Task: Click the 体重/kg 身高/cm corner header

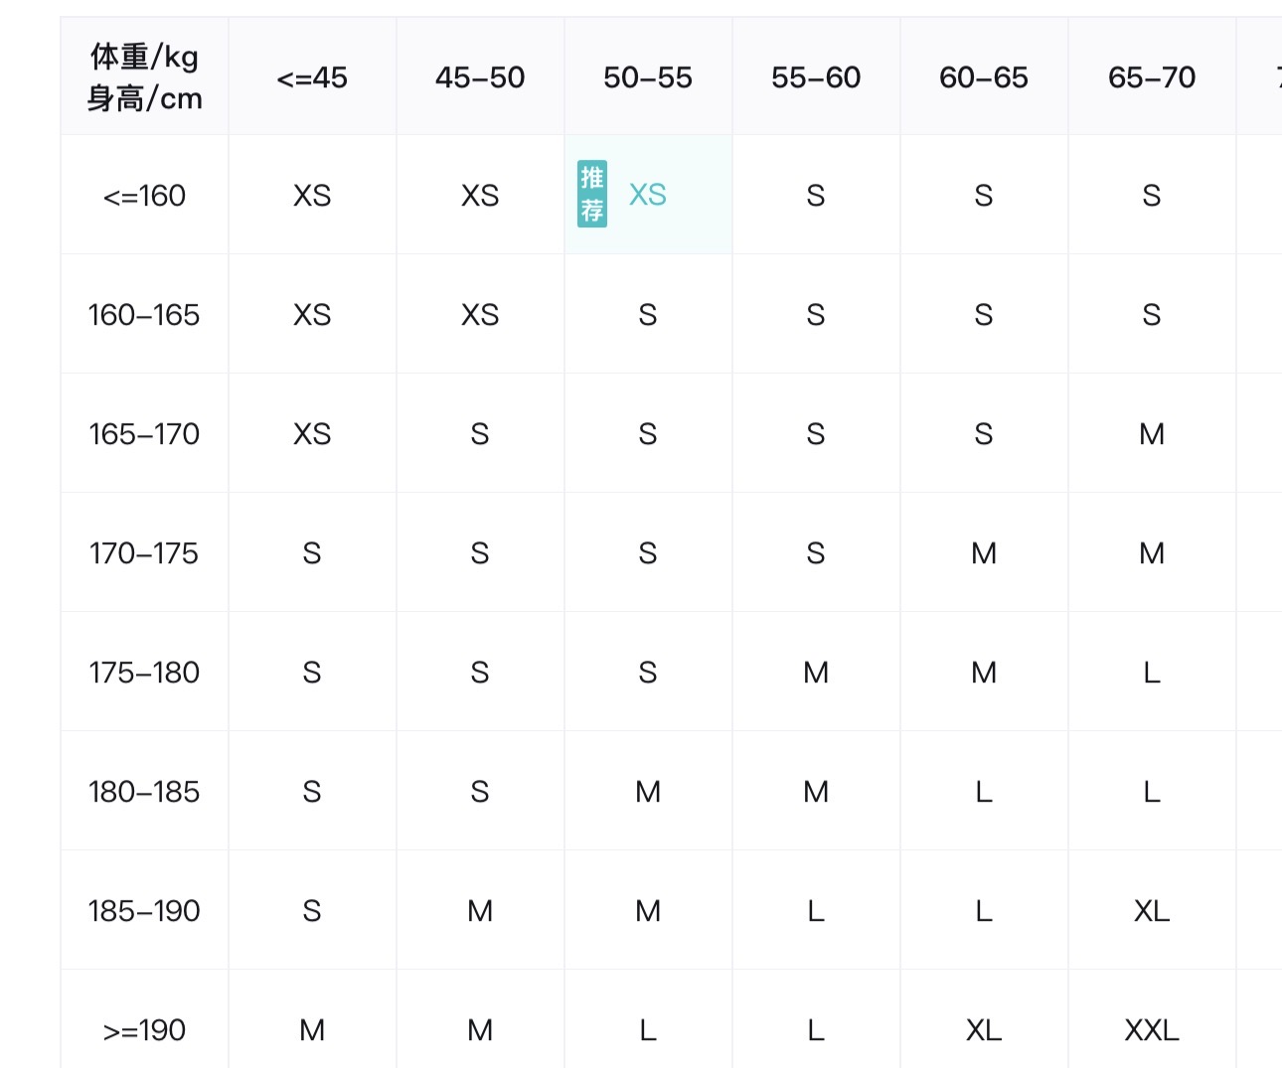Action: [145, 77]
